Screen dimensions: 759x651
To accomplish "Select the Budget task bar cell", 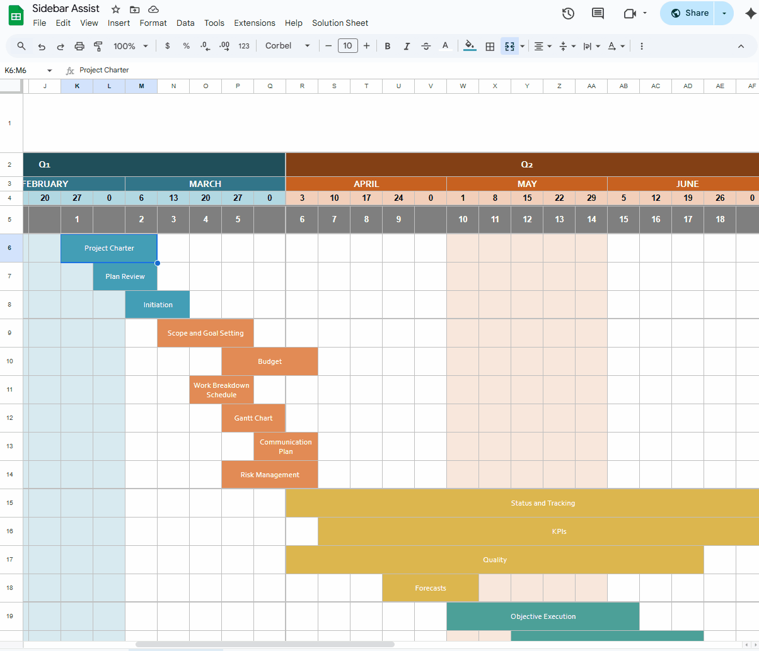I will [x=270, y=361].
